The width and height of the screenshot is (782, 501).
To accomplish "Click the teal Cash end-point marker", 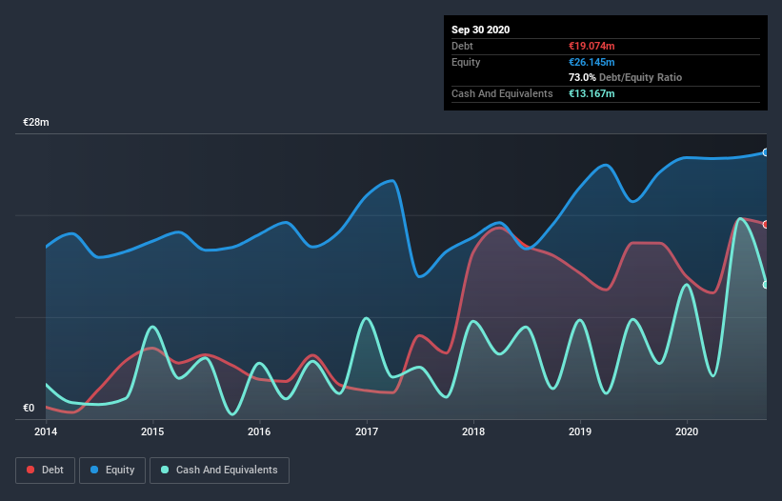I will 766,285.
